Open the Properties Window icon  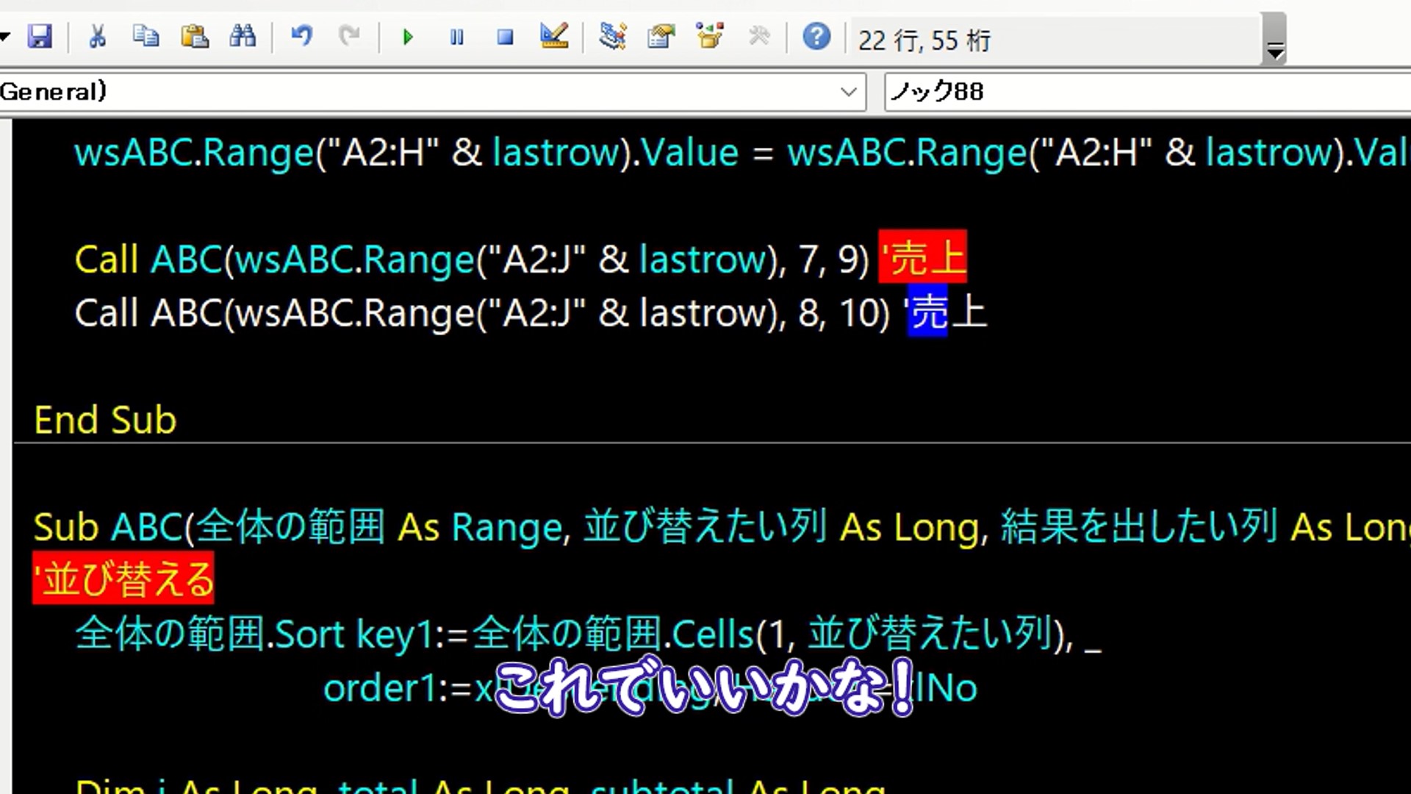661,36
